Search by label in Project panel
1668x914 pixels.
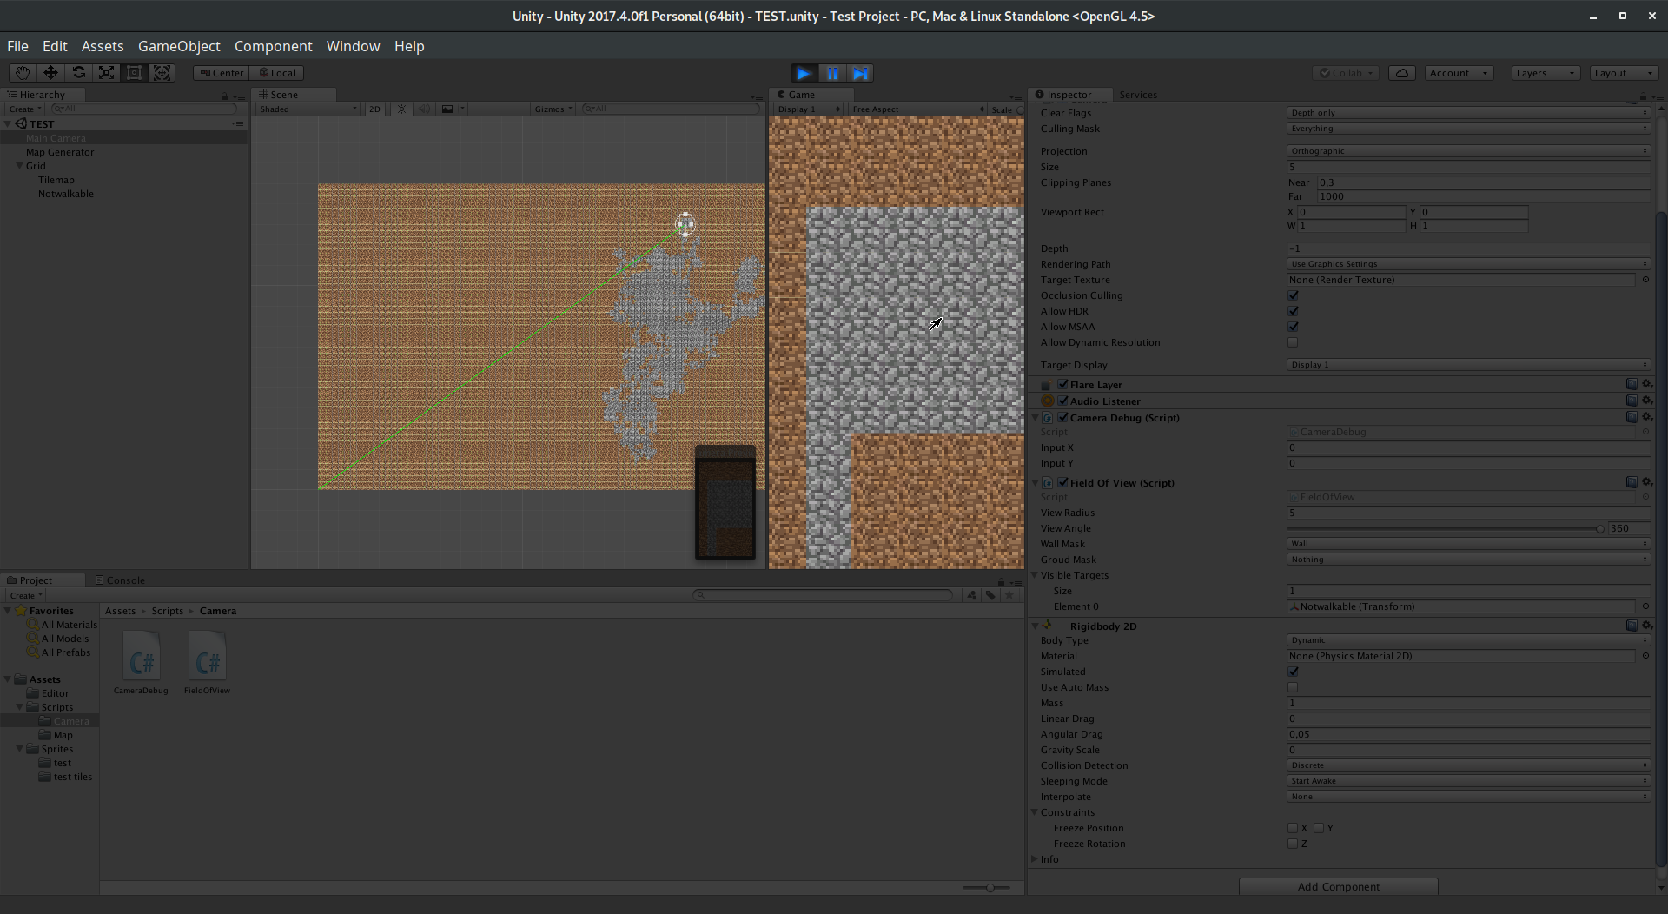(x=990, y=595)
